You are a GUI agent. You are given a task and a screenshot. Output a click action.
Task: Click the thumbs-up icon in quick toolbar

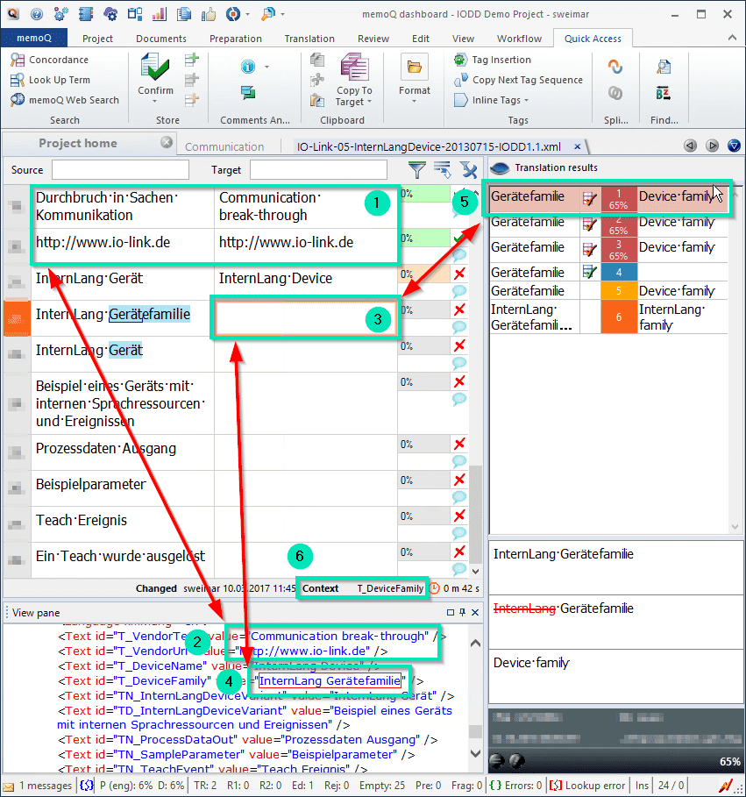(x=209, y=14)
